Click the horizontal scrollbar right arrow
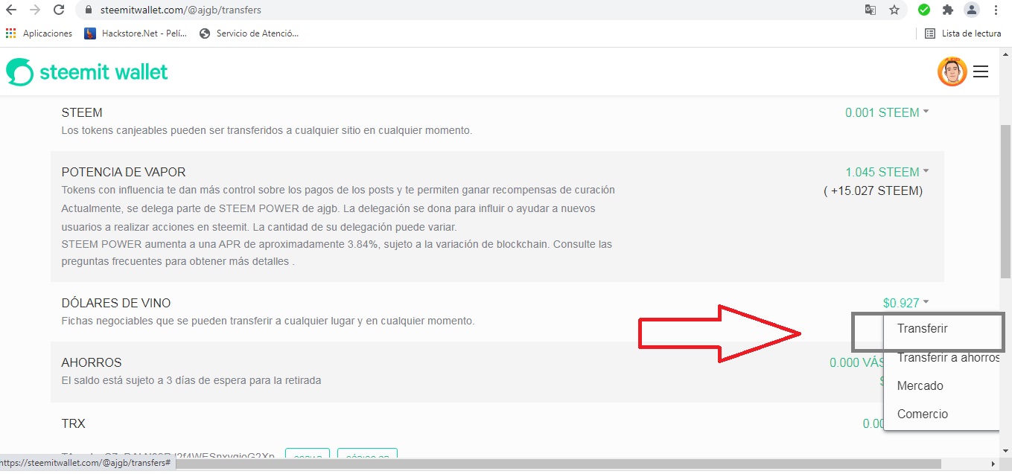Screen dimensions: 1012x474 pos(993,464)
